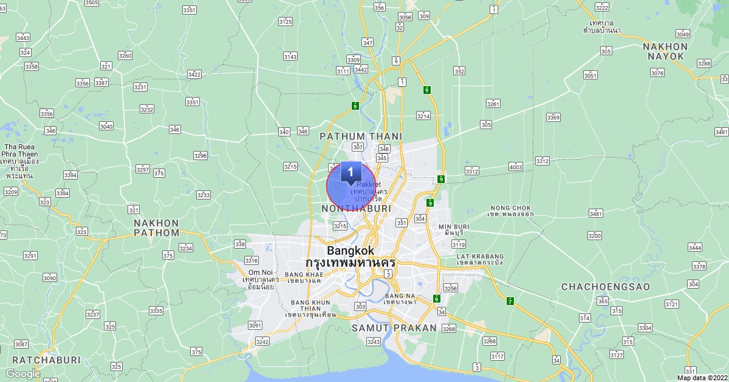The width and height of the screenshot is (729, 382).
Task: Click the Chachoengsao label
Action: (x=605, y=286)
